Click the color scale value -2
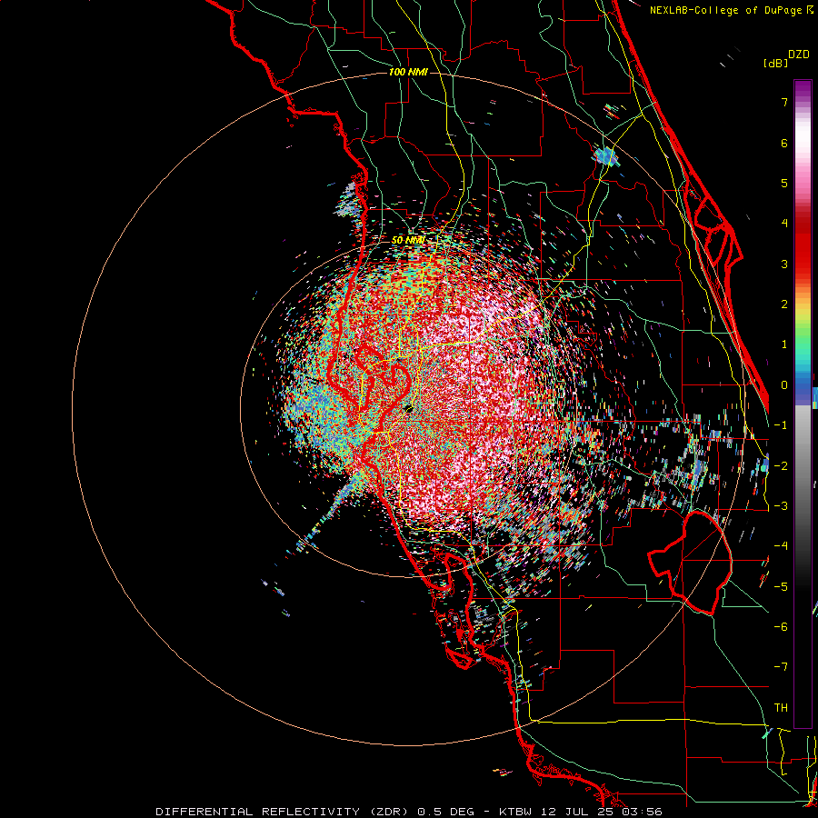The image size is (818, 818). click(781, 466)
